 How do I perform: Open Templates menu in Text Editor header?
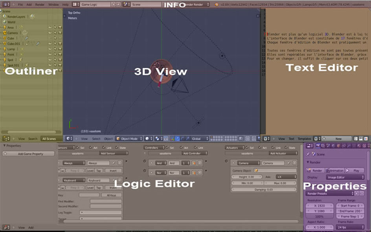coord(304,139)
